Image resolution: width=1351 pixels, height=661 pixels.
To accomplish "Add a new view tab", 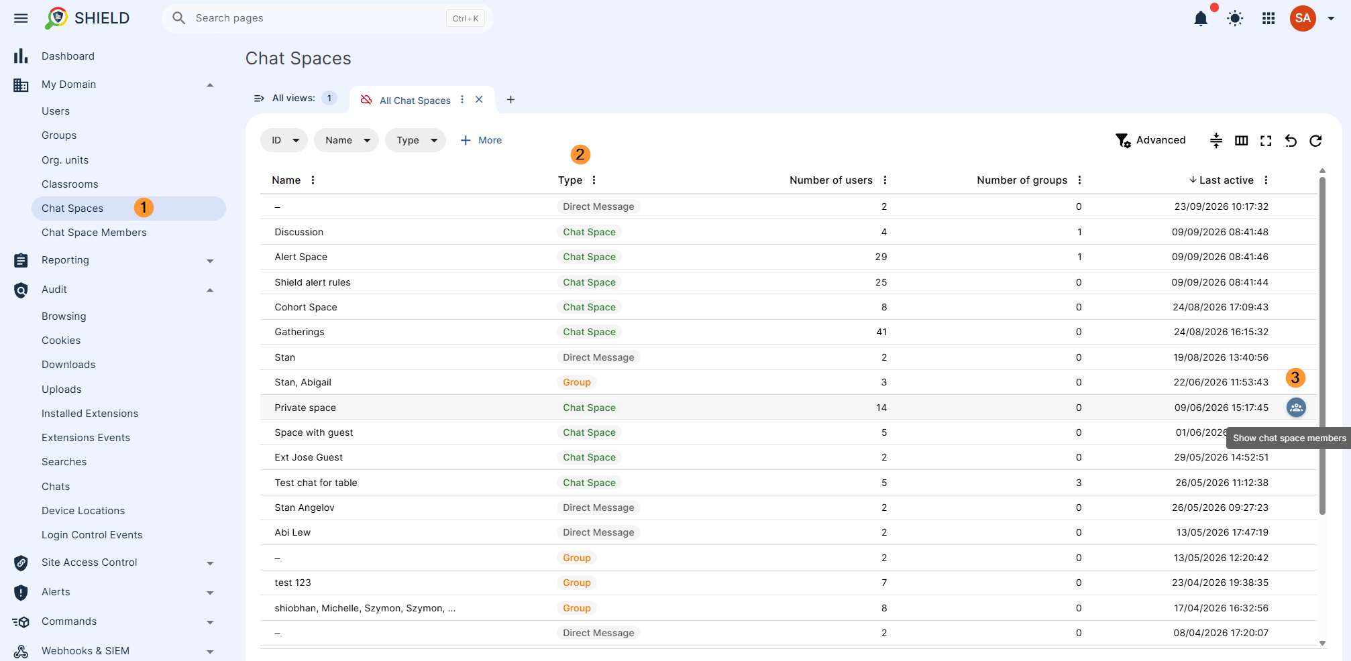I will [510, 99].
